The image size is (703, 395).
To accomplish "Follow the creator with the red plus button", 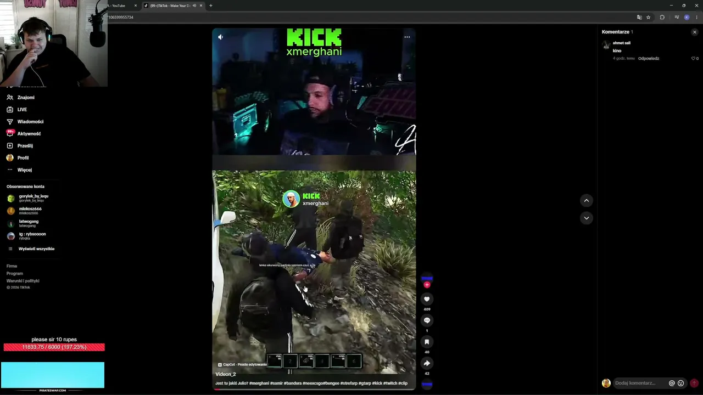I will [x=427, y=285].
